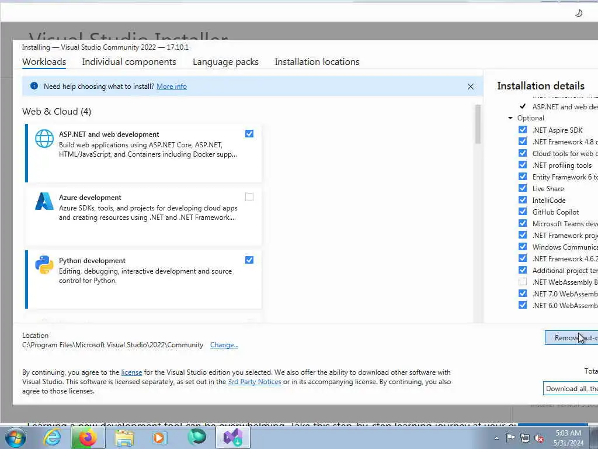Open File Explorer from the taskbar

124,438
